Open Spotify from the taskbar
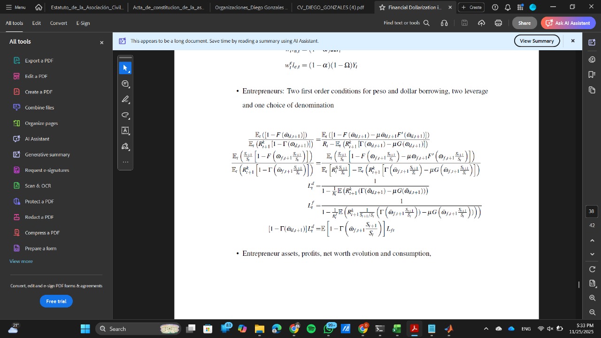Screen dimensions: 601x338 pos(311,329)
